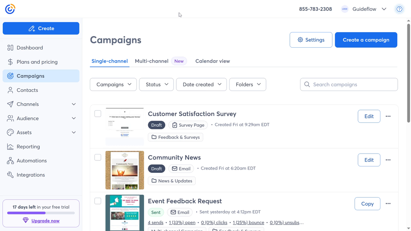Select the Contacts person icon
Image resolution: width=411 pixels, height=231 pixels.
[x=10, y=90]
